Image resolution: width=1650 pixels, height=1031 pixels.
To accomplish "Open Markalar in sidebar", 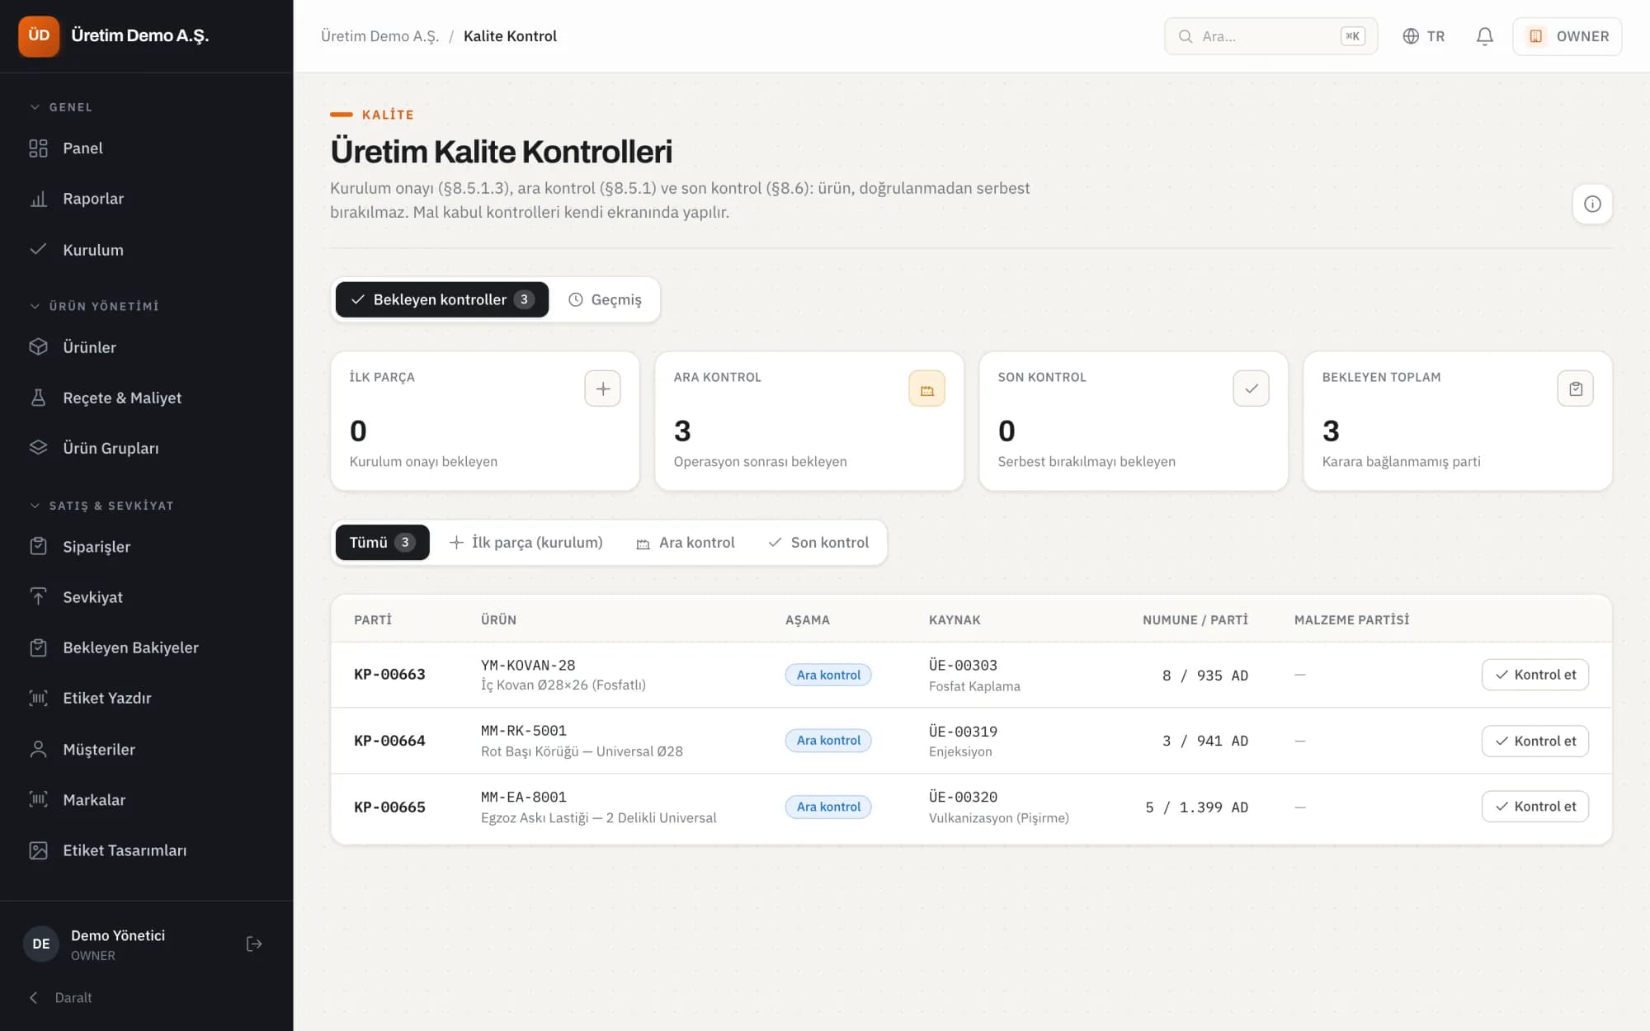I will (146, 799).
